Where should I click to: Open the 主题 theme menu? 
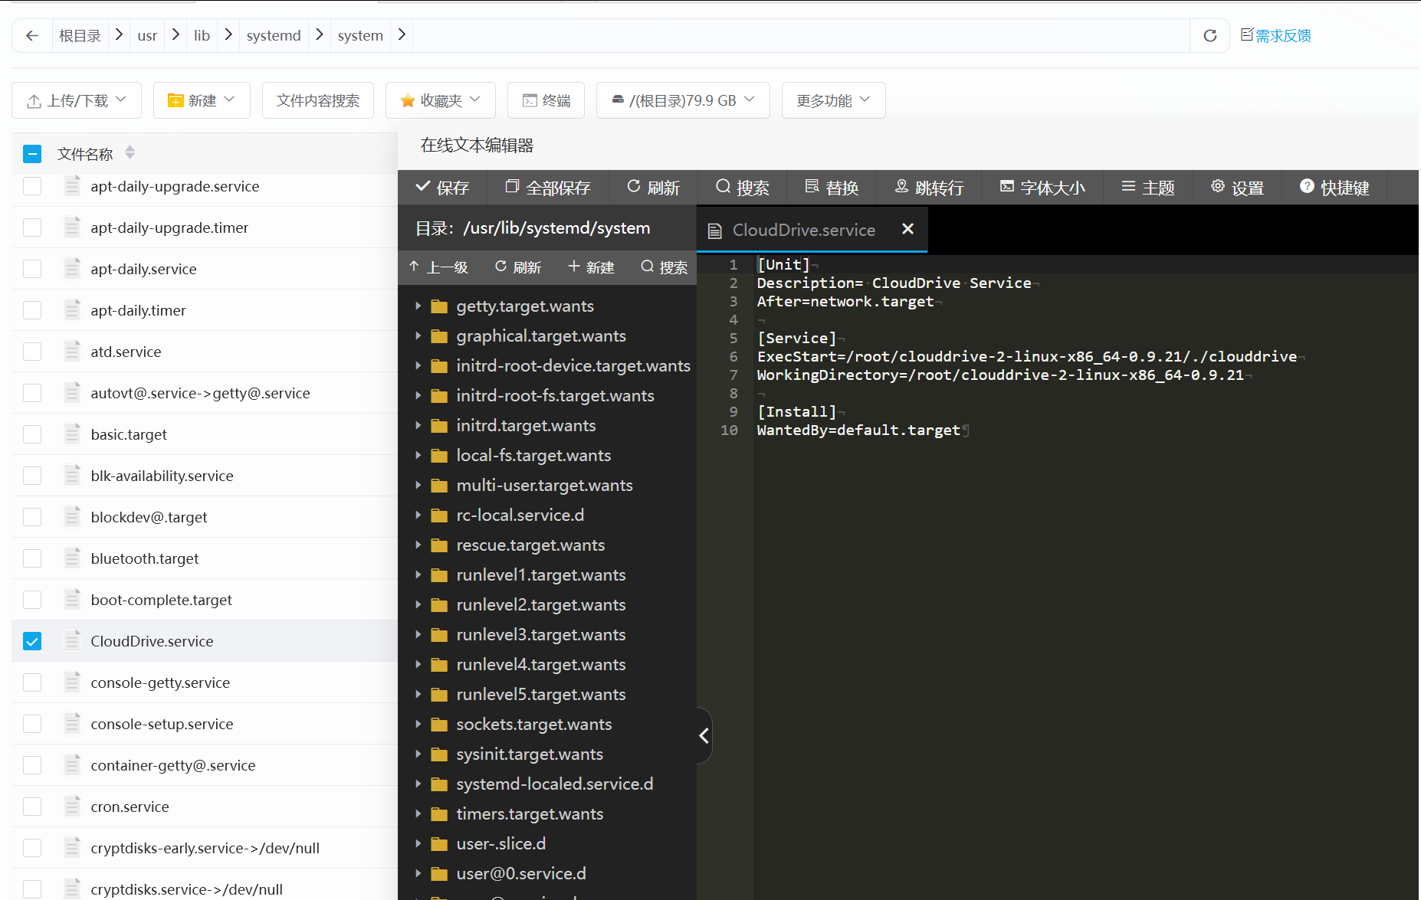click(x=1147, y=188)
